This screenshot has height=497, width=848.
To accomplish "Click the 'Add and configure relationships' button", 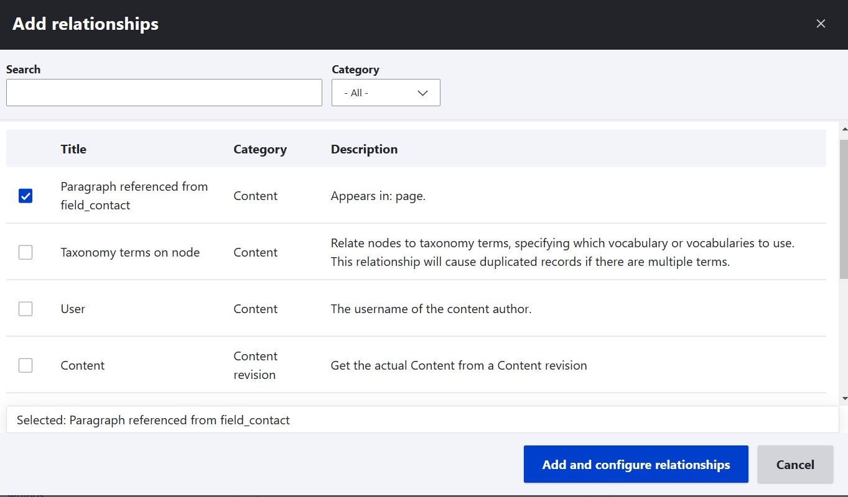I will (635, 464).
